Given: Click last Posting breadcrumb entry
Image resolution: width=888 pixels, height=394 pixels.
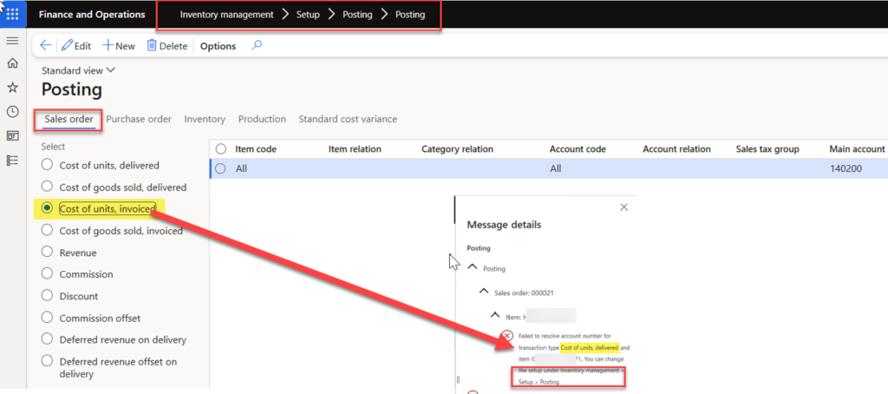Looking at the screenshot, I should 410,15.
